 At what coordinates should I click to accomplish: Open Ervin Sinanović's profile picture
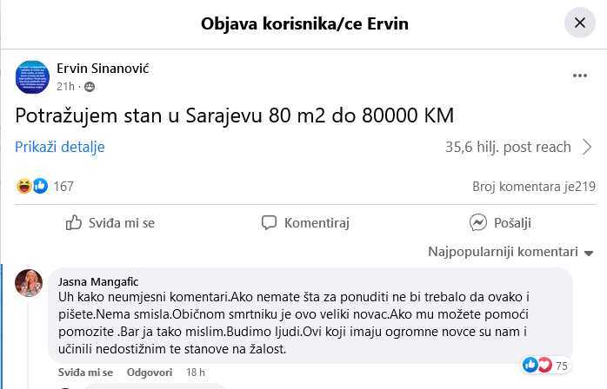32,77
